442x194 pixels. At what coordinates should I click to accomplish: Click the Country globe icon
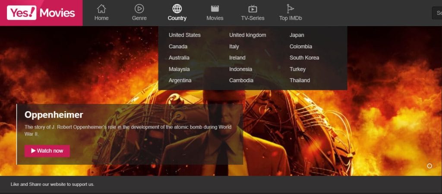(x=177, y=9)
